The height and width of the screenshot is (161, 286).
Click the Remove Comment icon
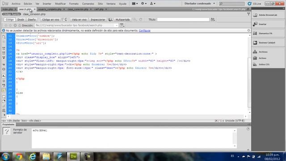(4, 102)
